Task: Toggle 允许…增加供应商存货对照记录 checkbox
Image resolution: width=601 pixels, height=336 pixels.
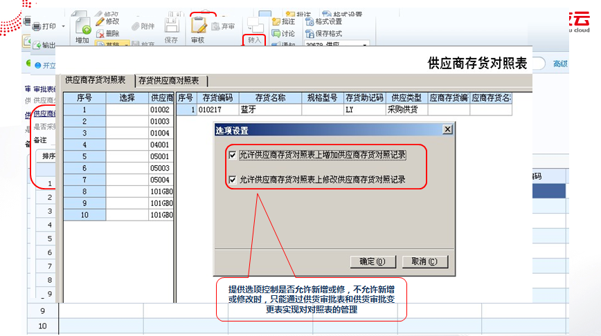Action: (232, 155)
